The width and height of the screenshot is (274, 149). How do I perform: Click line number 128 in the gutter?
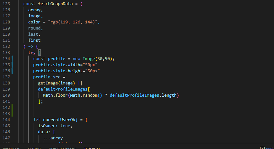point(6,22)
